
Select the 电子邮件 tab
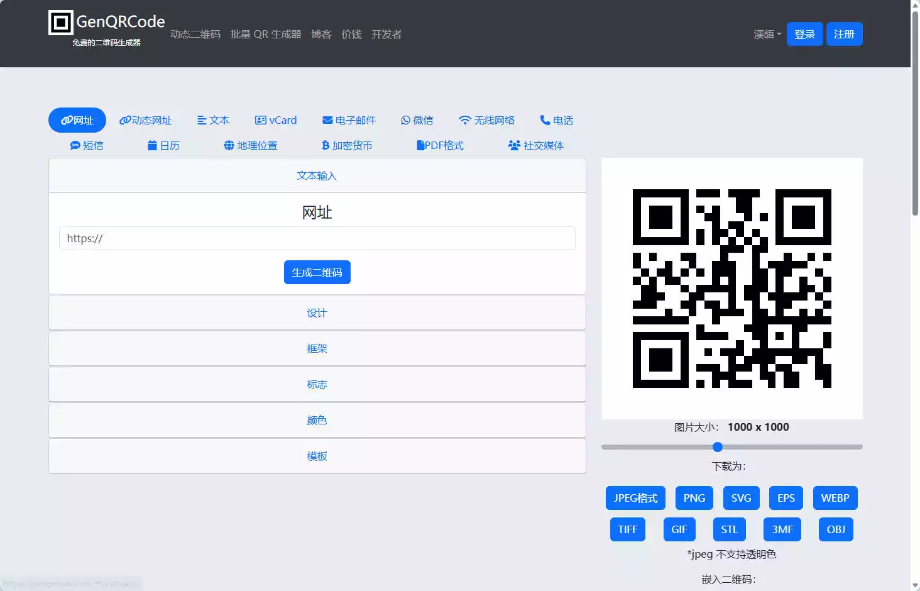pyautogui.click(x=349, y=120)
